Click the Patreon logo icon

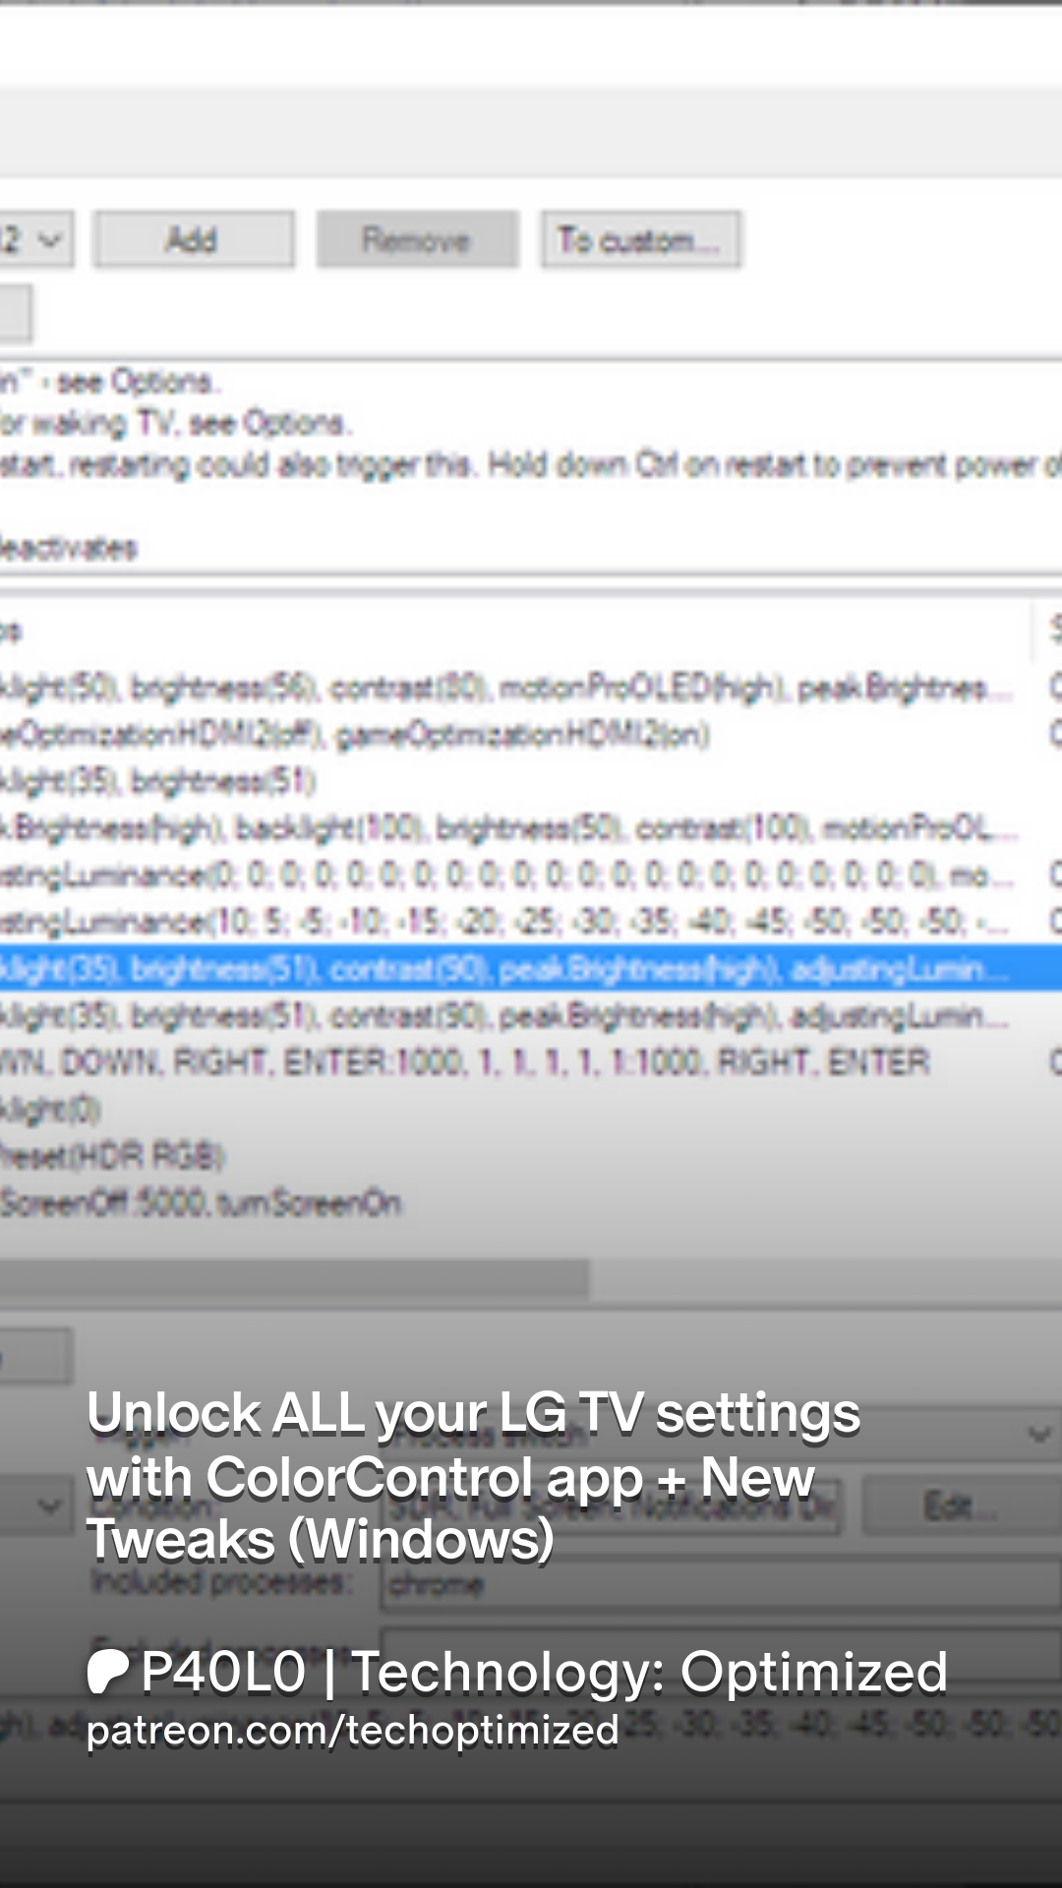(107, 1672)
